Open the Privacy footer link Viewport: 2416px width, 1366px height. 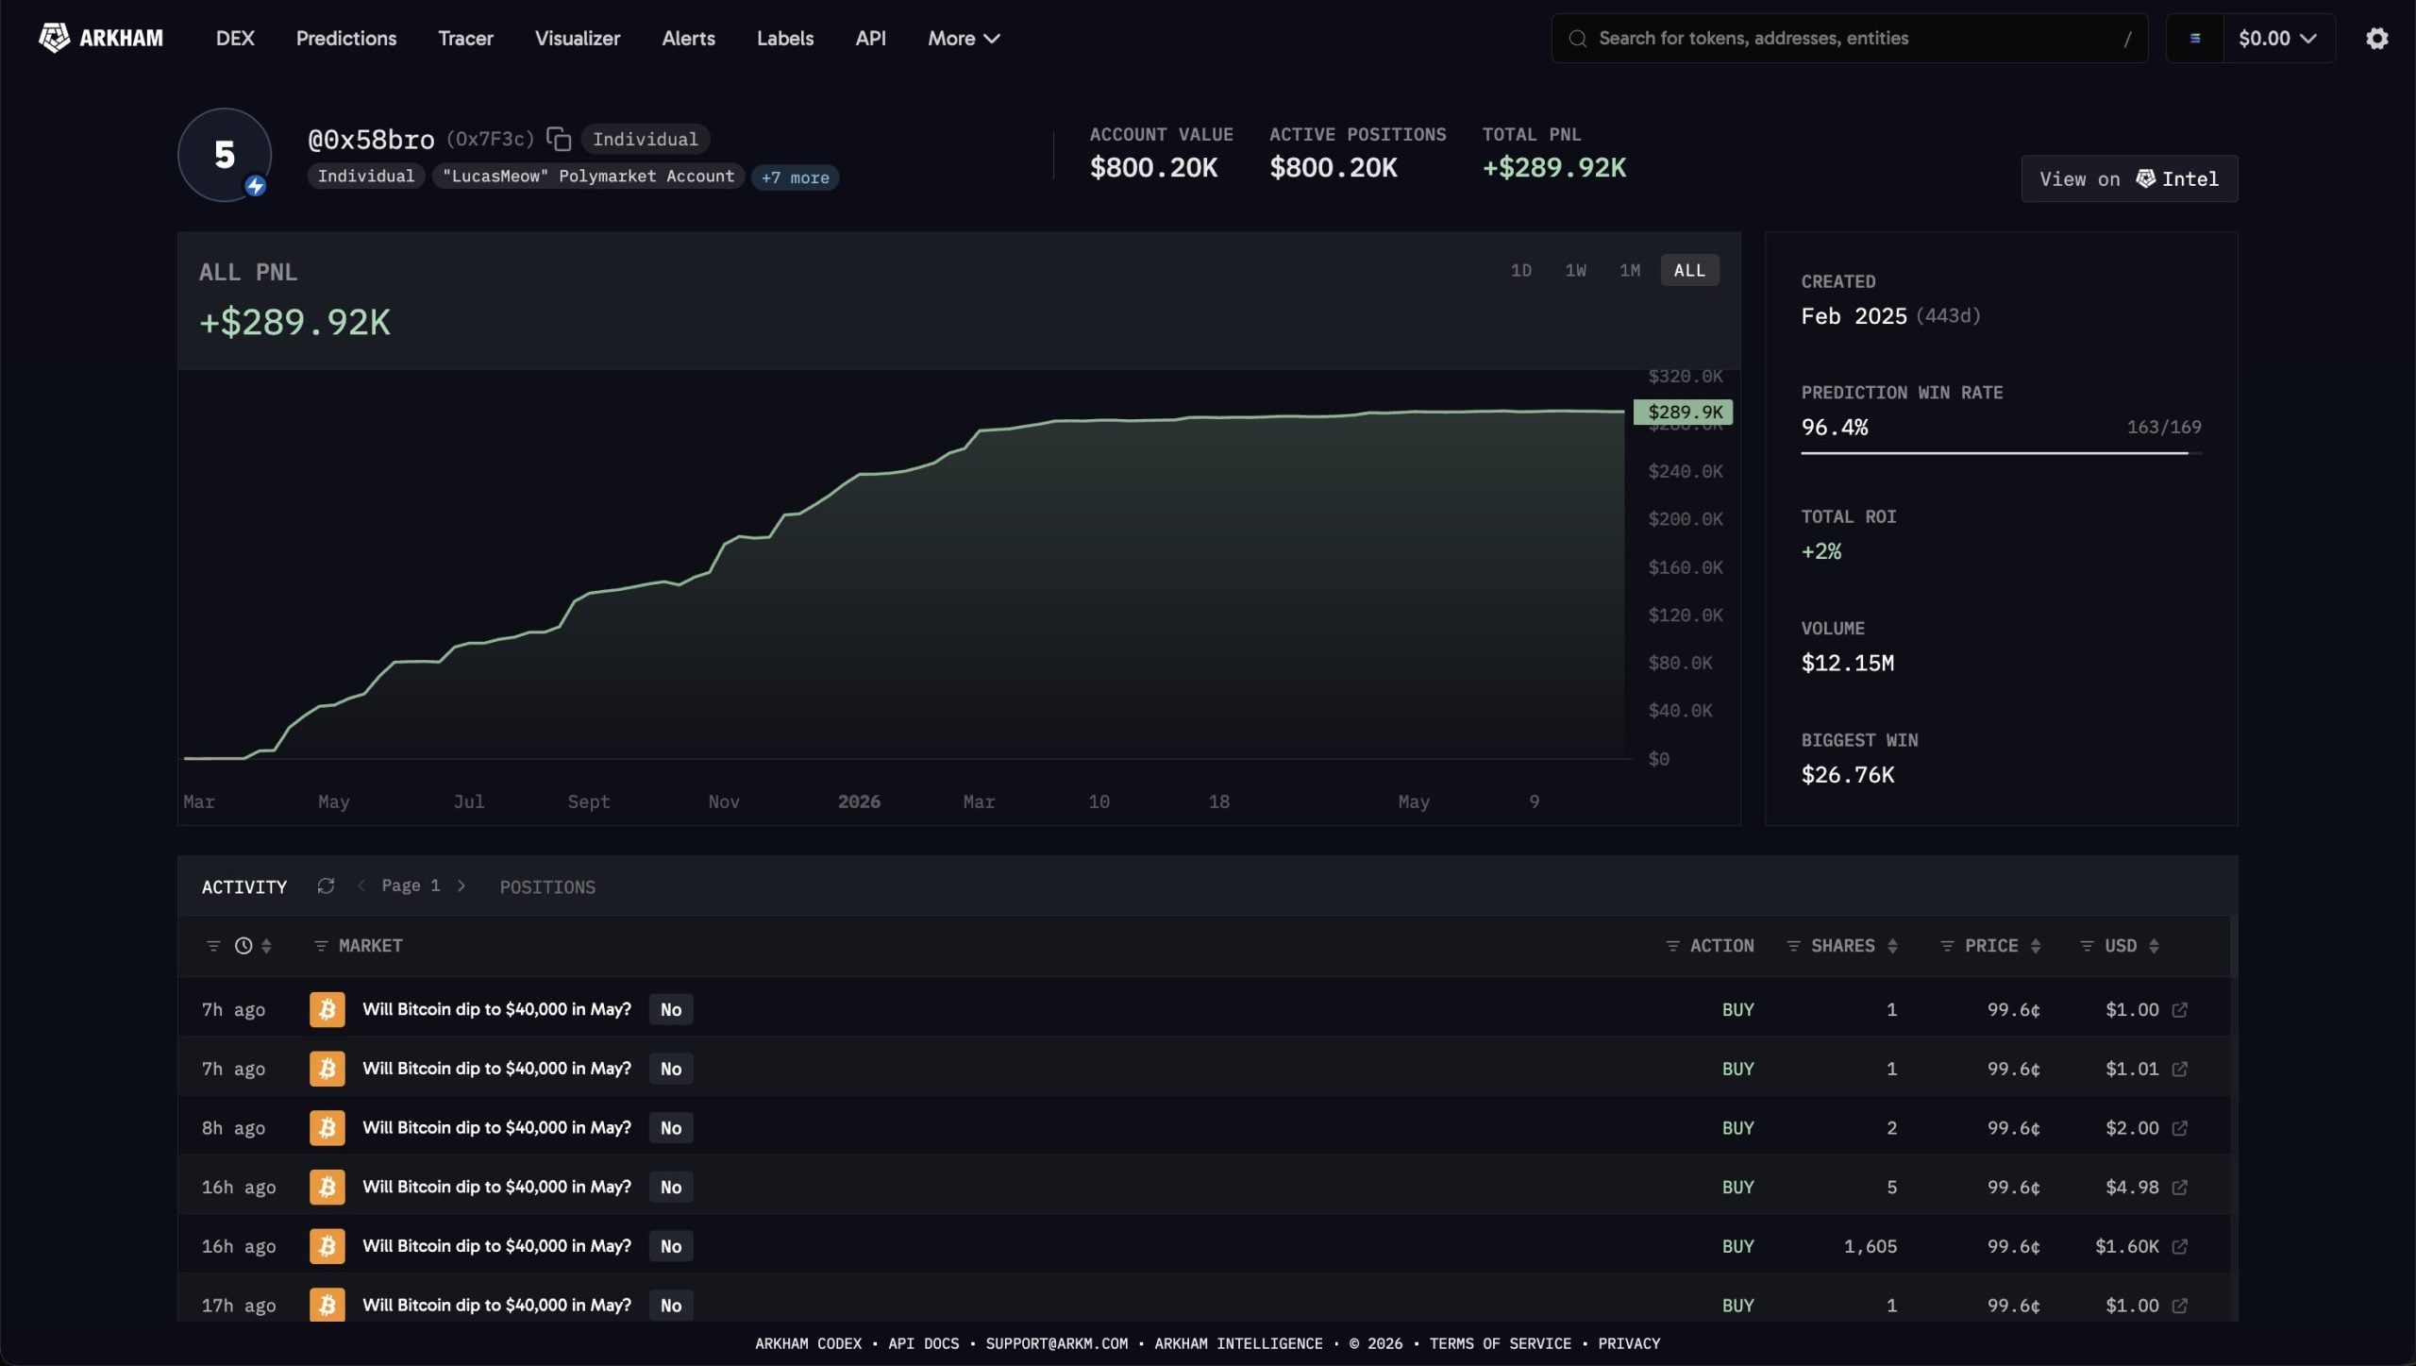point(1629,1343)
